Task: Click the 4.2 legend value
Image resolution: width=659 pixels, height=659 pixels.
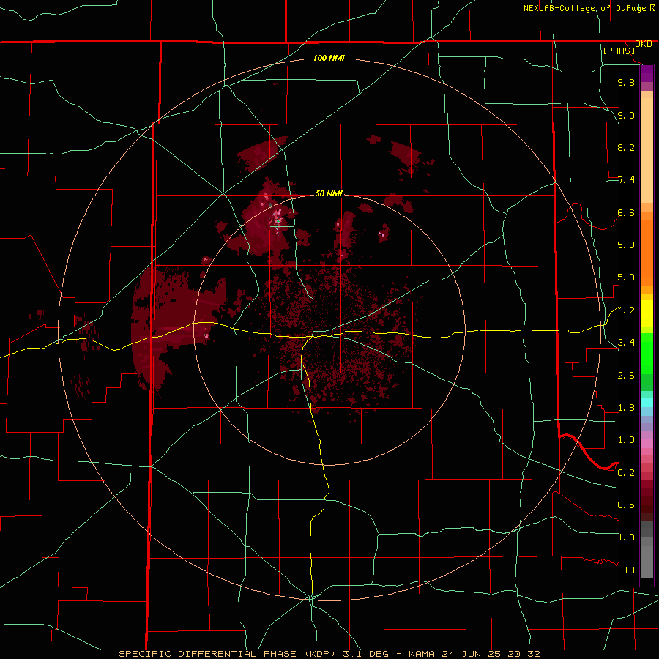Action: (626, 310)
